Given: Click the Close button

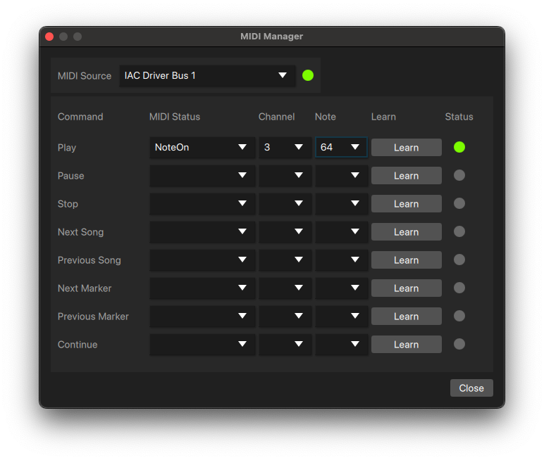Looking at the screenshot, I should pos(471,388).
